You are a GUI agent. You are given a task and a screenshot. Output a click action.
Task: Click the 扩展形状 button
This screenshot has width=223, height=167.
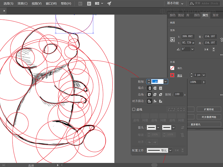[209, 109]
